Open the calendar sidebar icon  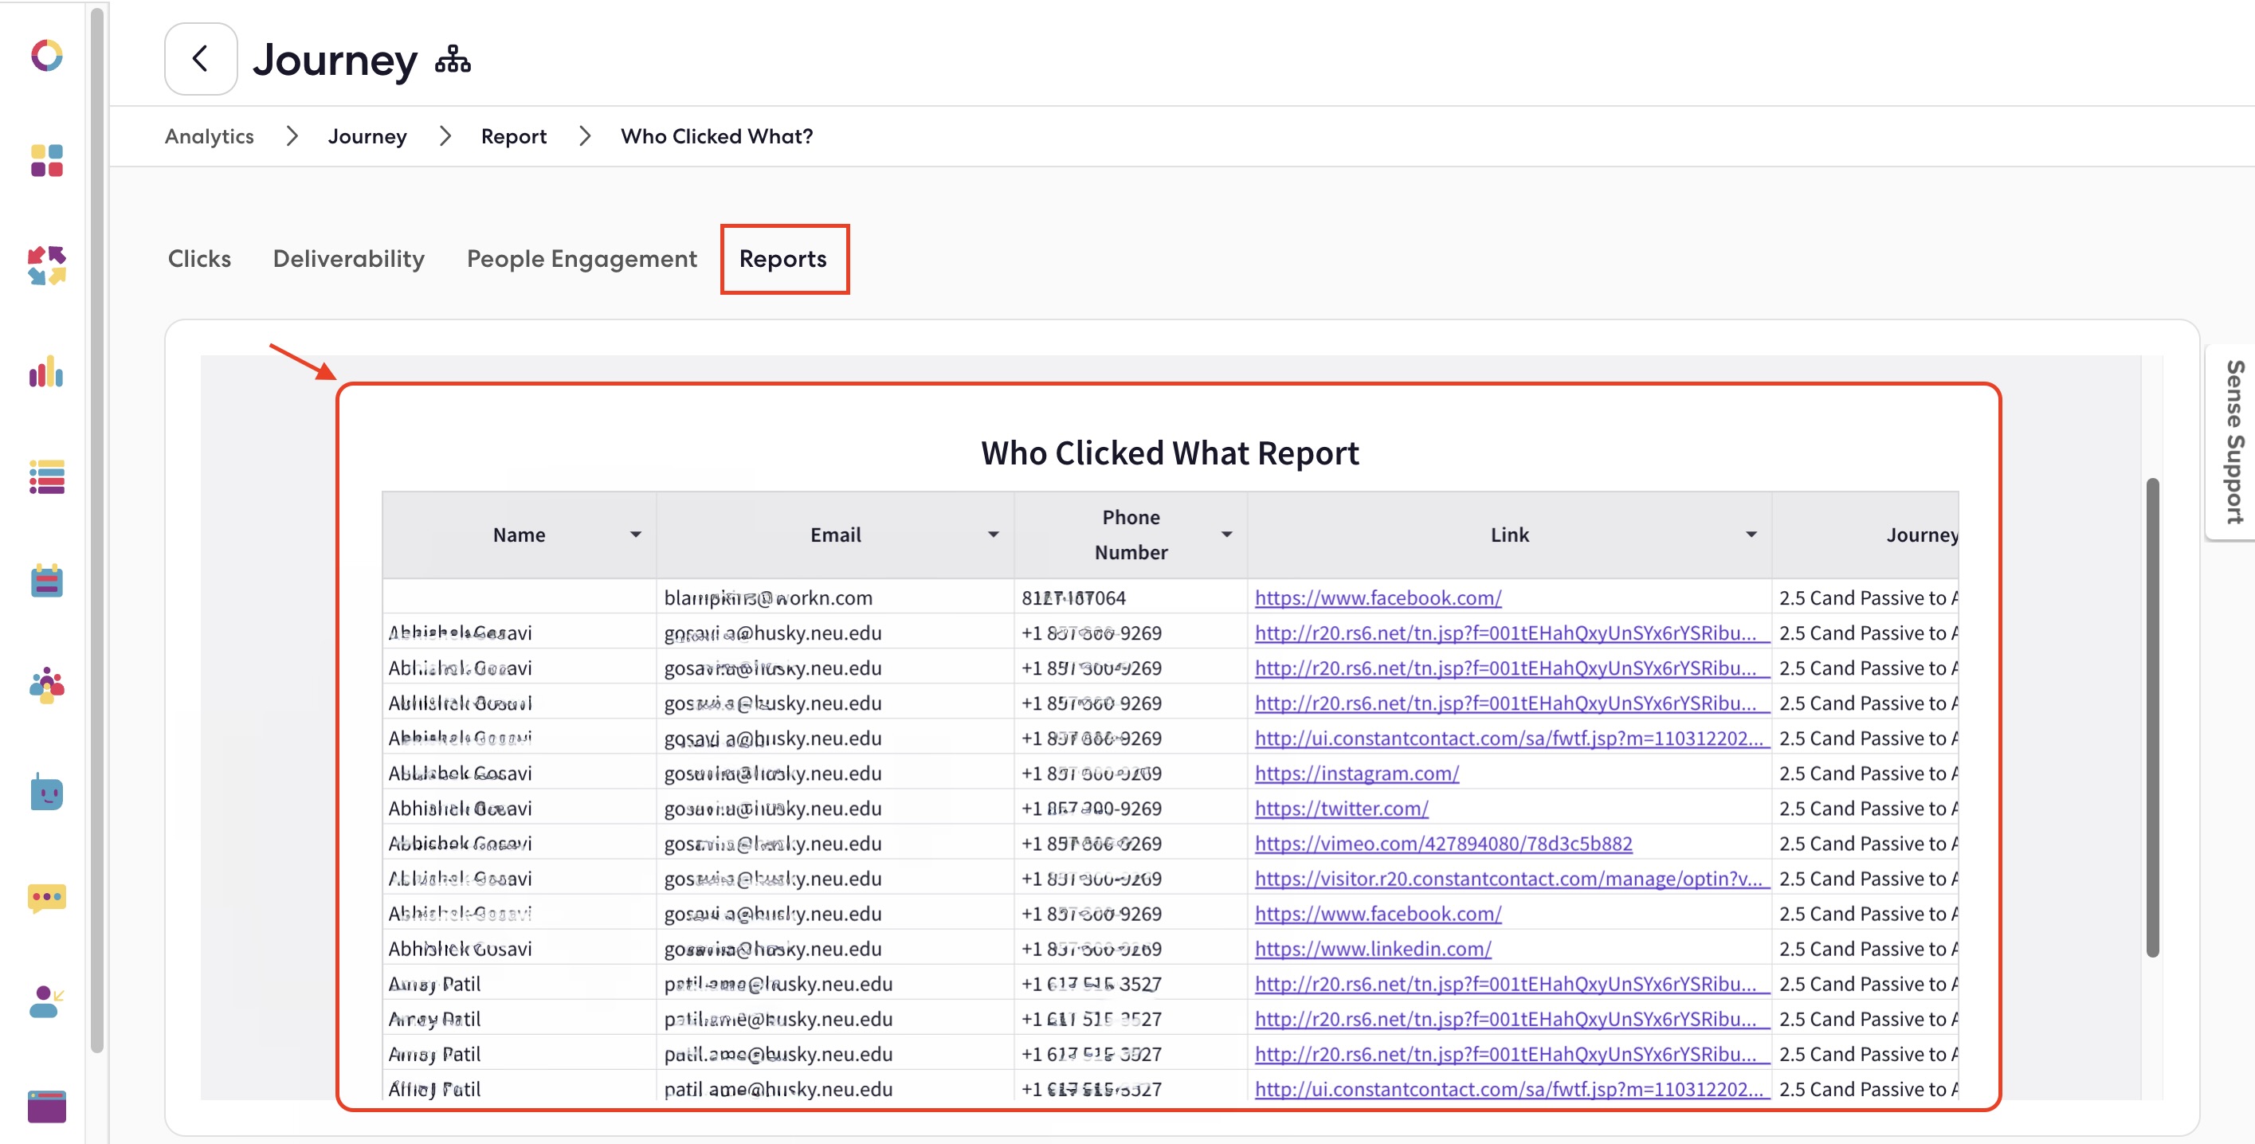pyautogui.click(x=47, y=580)
